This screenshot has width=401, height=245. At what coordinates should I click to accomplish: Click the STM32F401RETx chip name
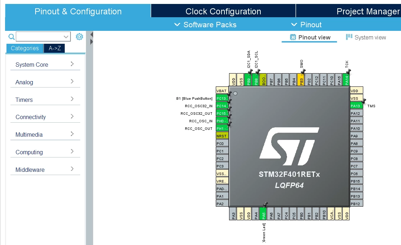coord(289,174)
